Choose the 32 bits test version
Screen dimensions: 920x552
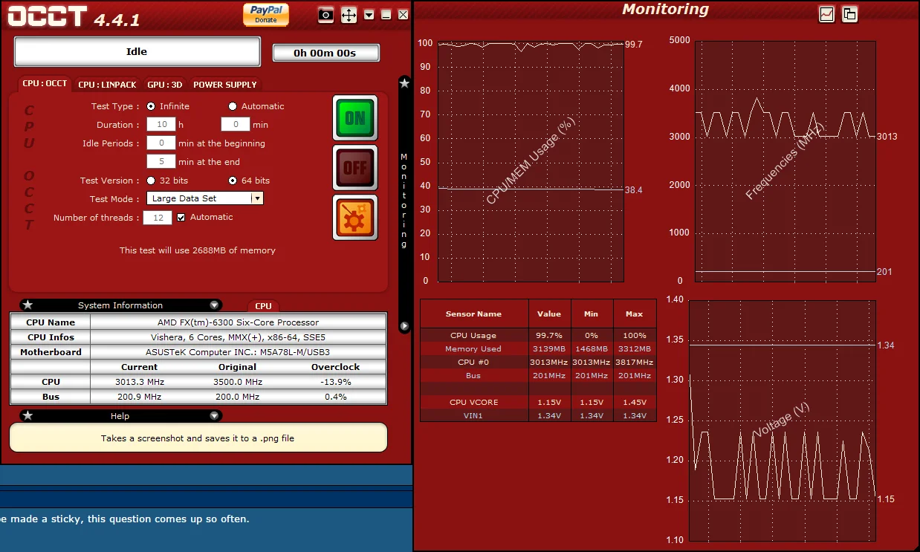tap(151, 181)
